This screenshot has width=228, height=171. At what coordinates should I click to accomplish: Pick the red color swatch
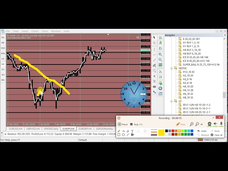tap(173, 131)
